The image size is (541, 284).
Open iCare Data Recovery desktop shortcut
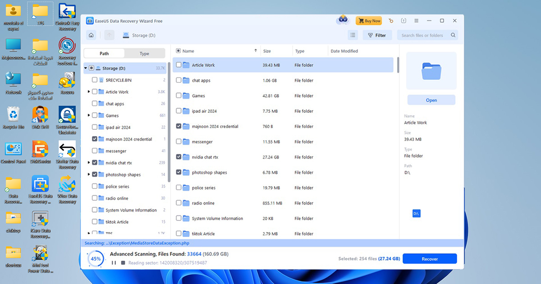(40, 224)
